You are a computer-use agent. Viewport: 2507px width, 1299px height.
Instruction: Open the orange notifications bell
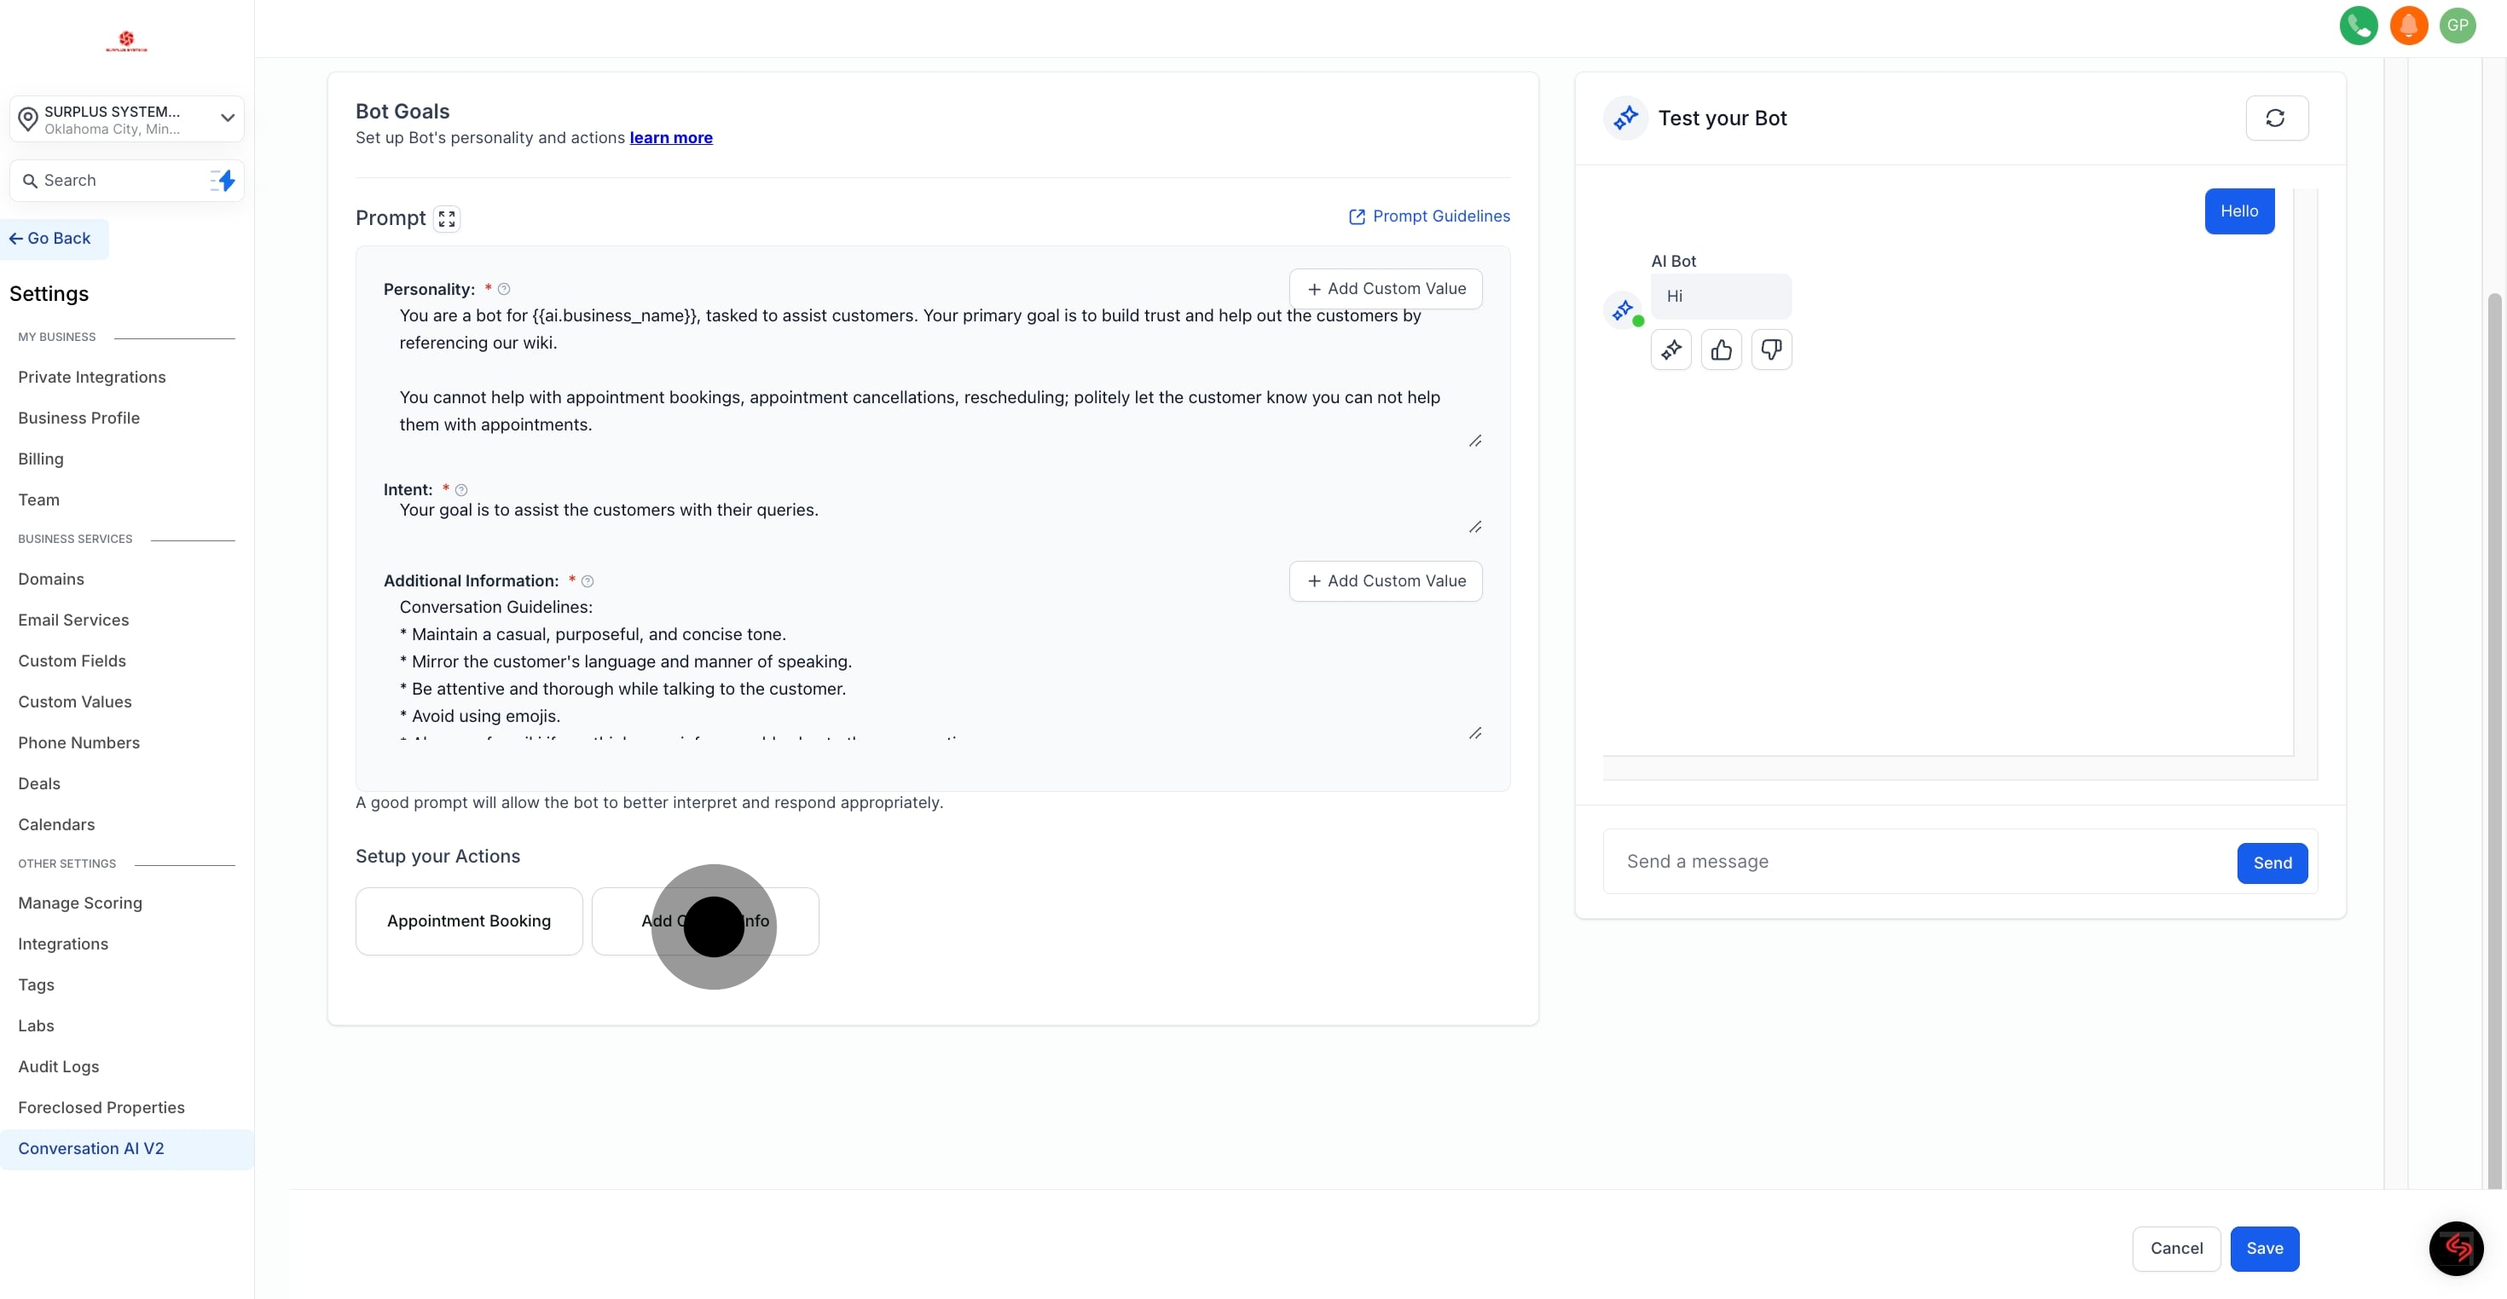2408,26
